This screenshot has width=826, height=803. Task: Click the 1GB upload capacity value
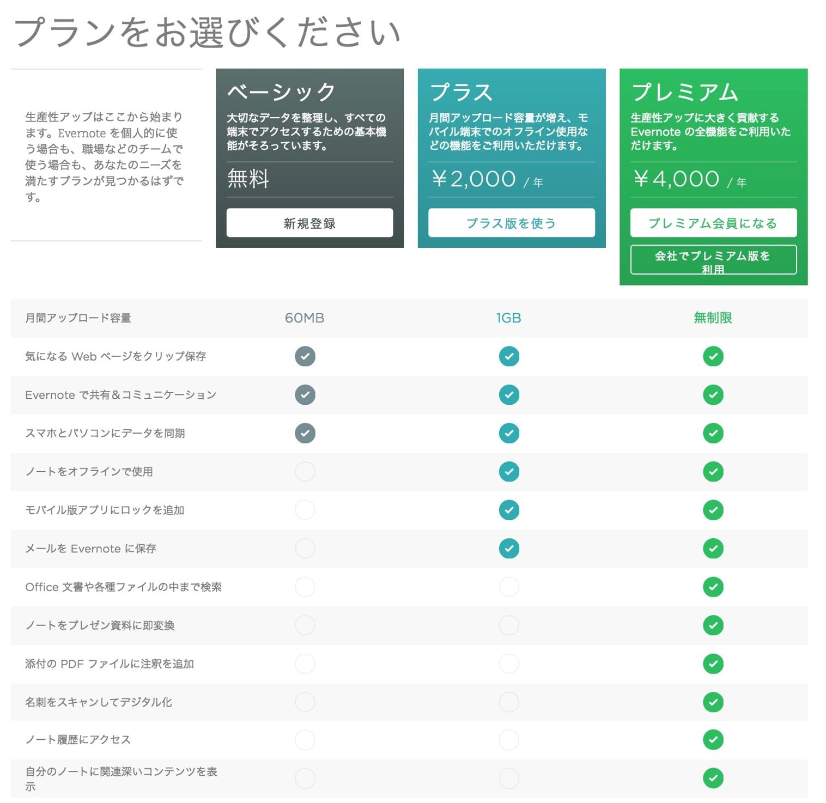[508, 318]
